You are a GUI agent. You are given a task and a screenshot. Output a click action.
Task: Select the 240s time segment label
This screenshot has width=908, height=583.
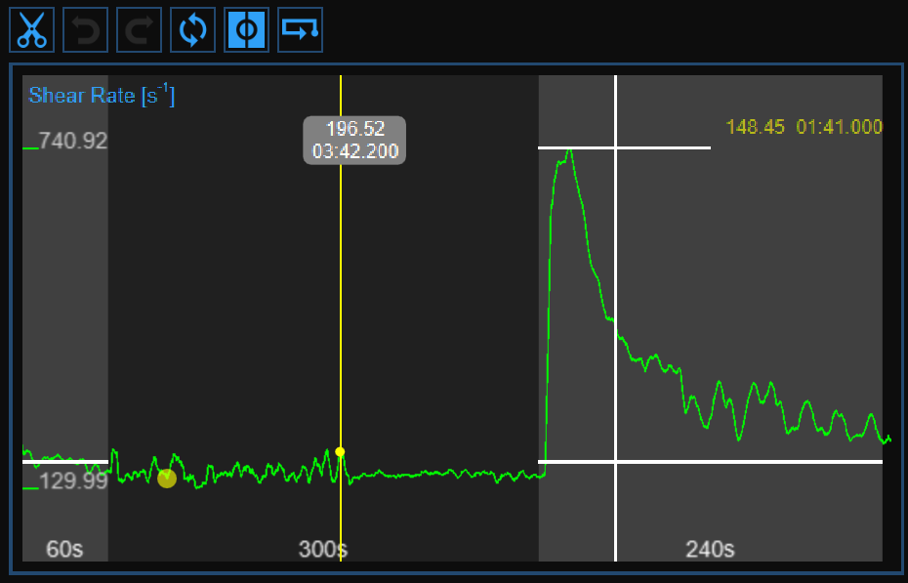point(710,549)
